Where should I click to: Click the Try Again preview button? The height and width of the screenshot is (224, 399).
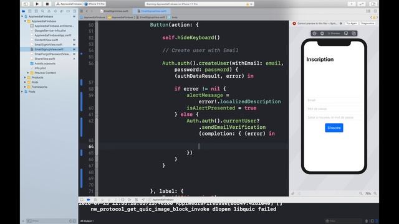point(352,24)
